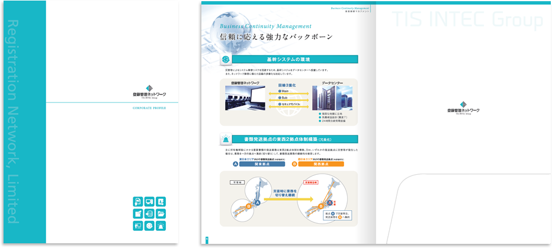Click the 書類発送拠点の東西2拠点体制構築 heading banner

[x=295, y=139]
